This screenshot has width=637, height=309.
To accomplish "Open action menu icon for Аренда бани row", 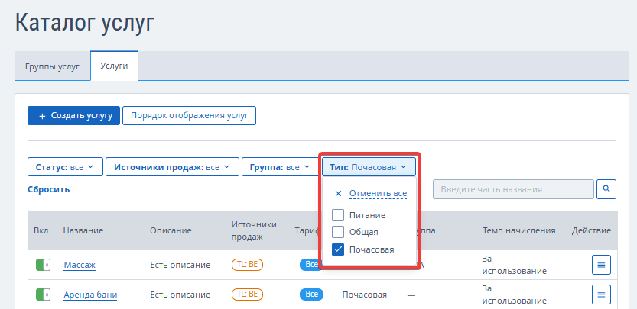I will coord(601,295).
